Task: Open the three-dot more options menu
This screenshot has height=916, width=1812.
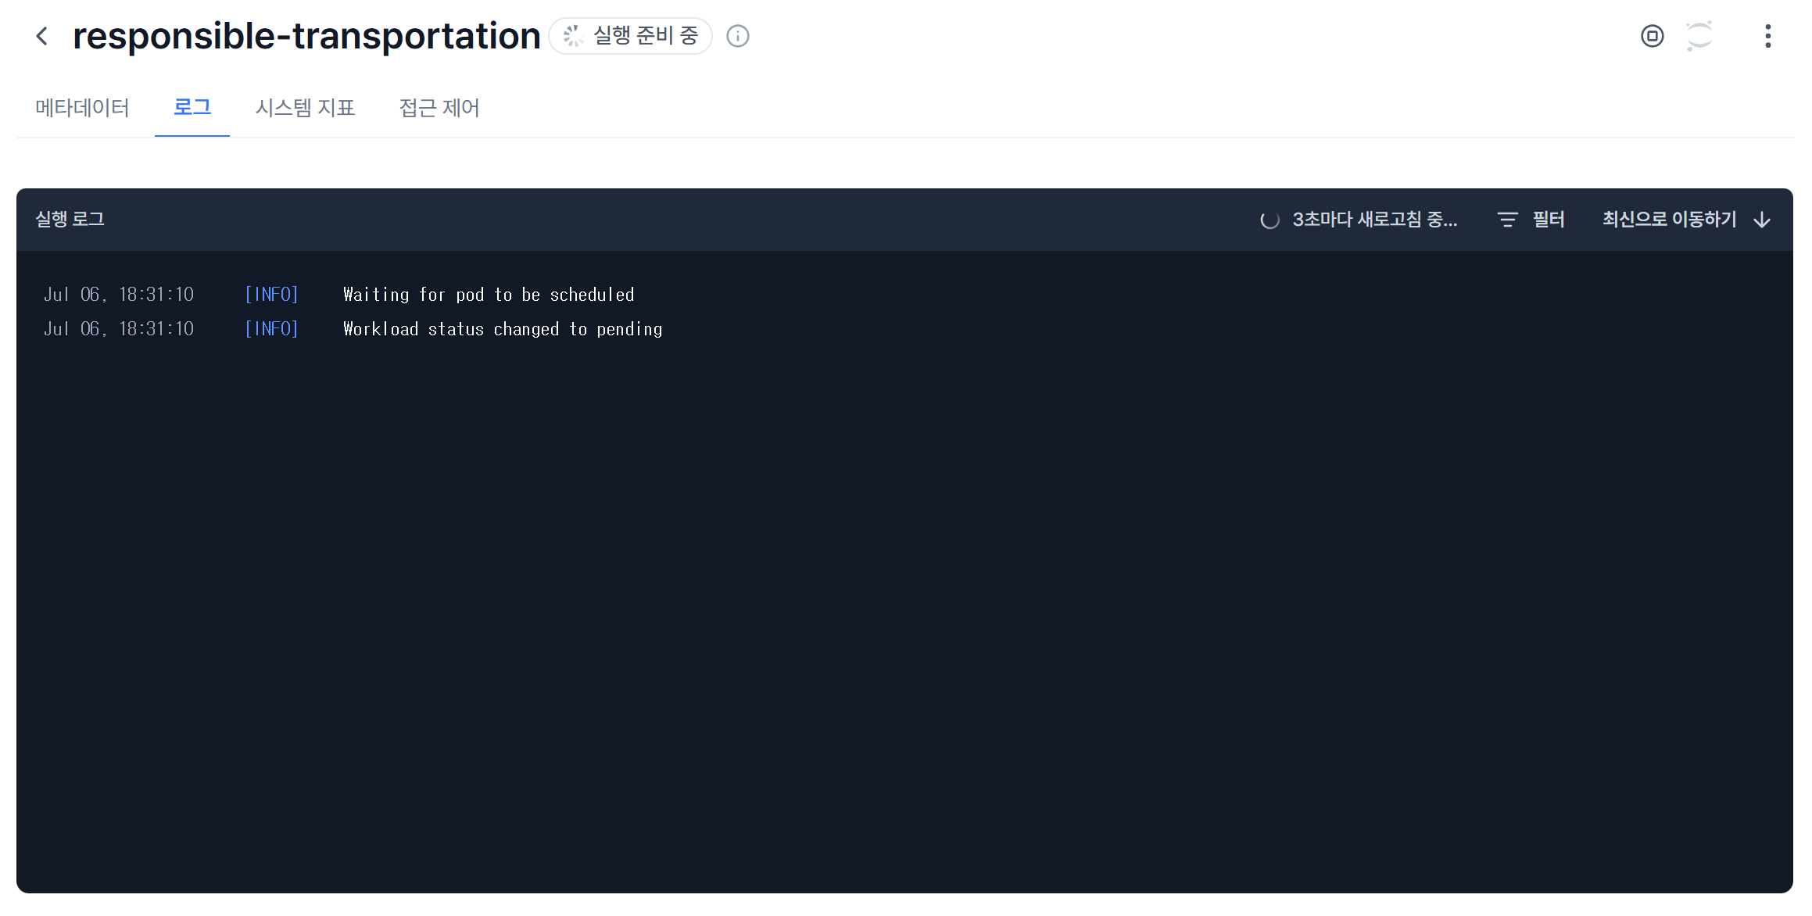Action: pyautogui.click(x=1767, y=36)
